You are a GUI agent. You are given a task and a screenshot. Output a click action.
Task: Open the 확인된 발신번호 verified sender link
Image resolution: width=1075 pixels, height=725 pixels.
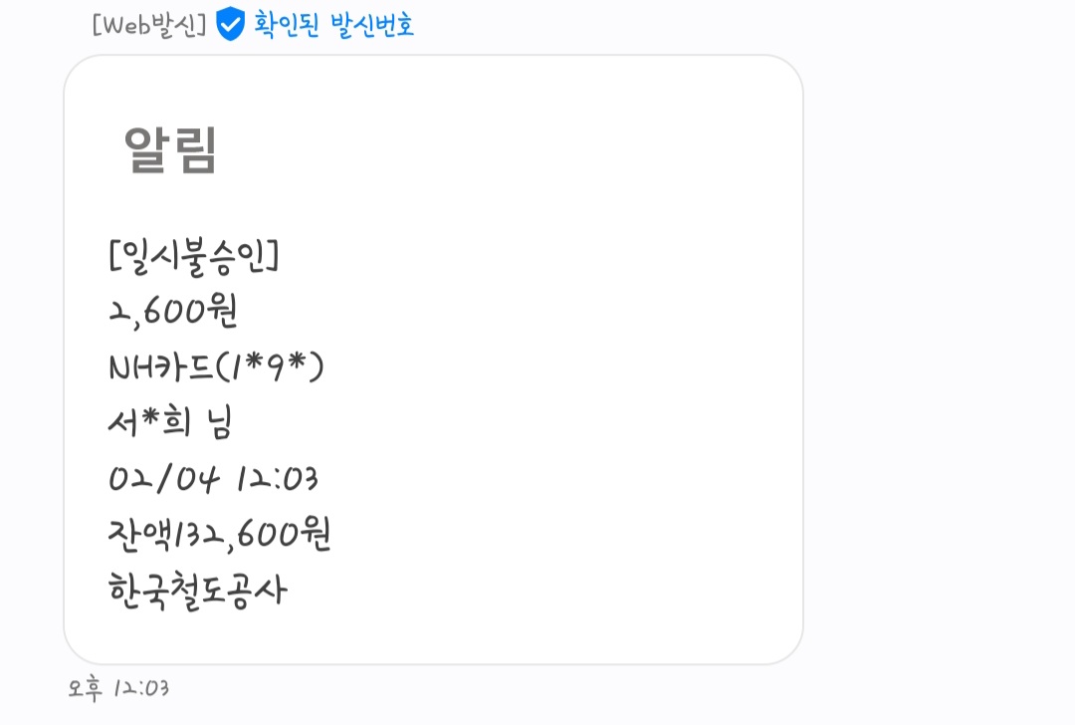click(x=333, y=24)
